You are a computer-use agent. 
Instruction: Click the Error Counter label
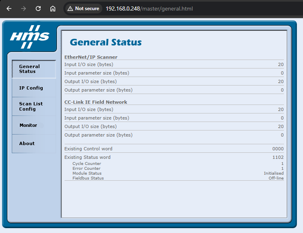click(87, 169)
